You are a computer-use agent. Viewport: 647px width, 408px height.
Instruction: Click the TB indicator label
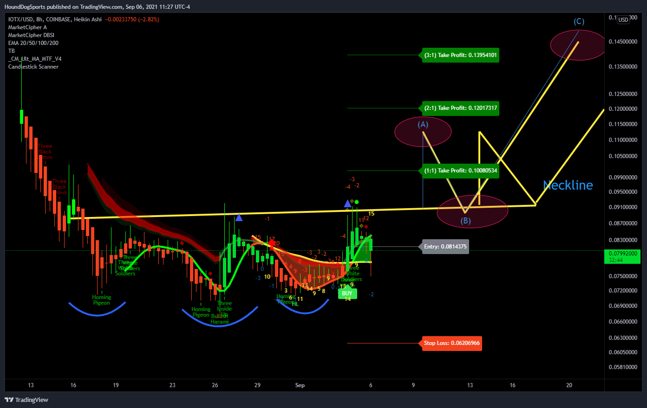[x=12, y=51]
